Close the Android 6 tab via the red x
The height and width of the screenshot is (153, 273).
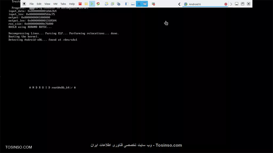click(x=226, y=4)
